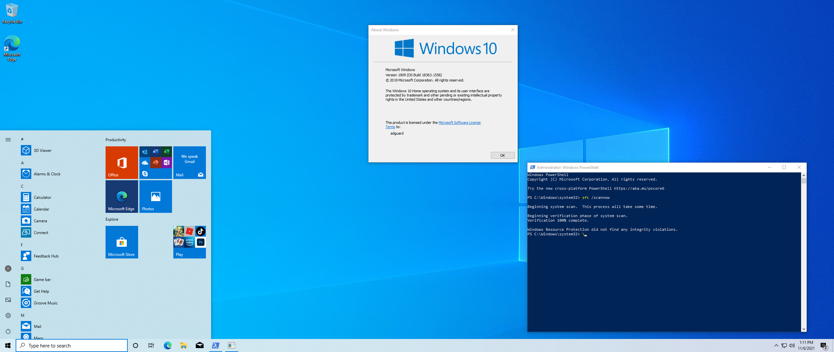Screen dimensions: 834x352
Task: Open Documents from Start sidebar
Action: 8,284
